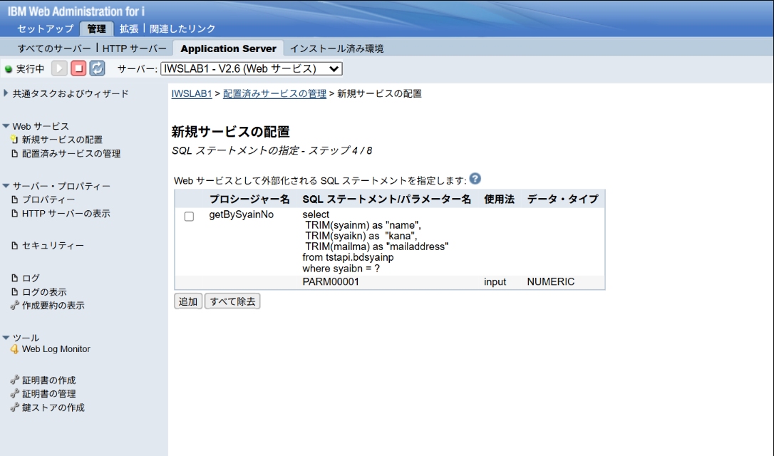This screenshot has height=456, width=774.
Task: Click the プロパティー page icon
Action: (x=15, y=199)
